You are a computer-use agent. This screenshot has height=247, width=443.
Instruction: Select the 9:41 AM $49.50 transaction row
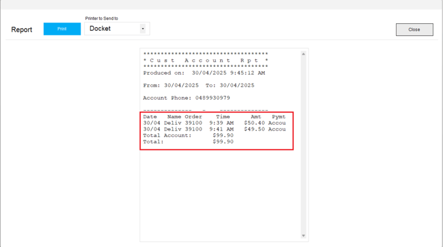(214, 129)
